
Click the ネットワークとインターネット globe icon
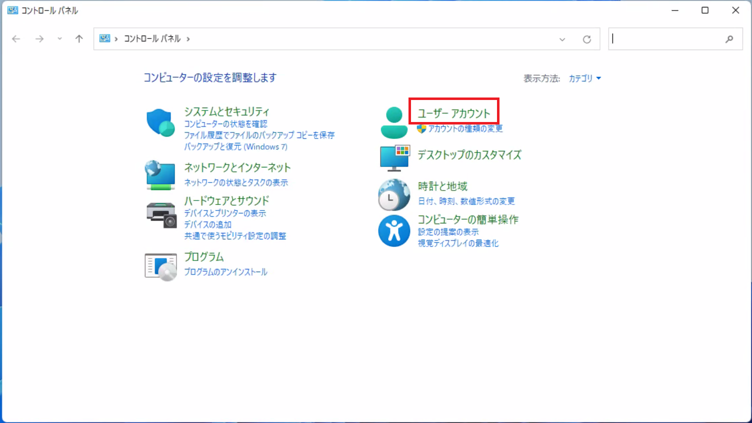pos(160,175)
